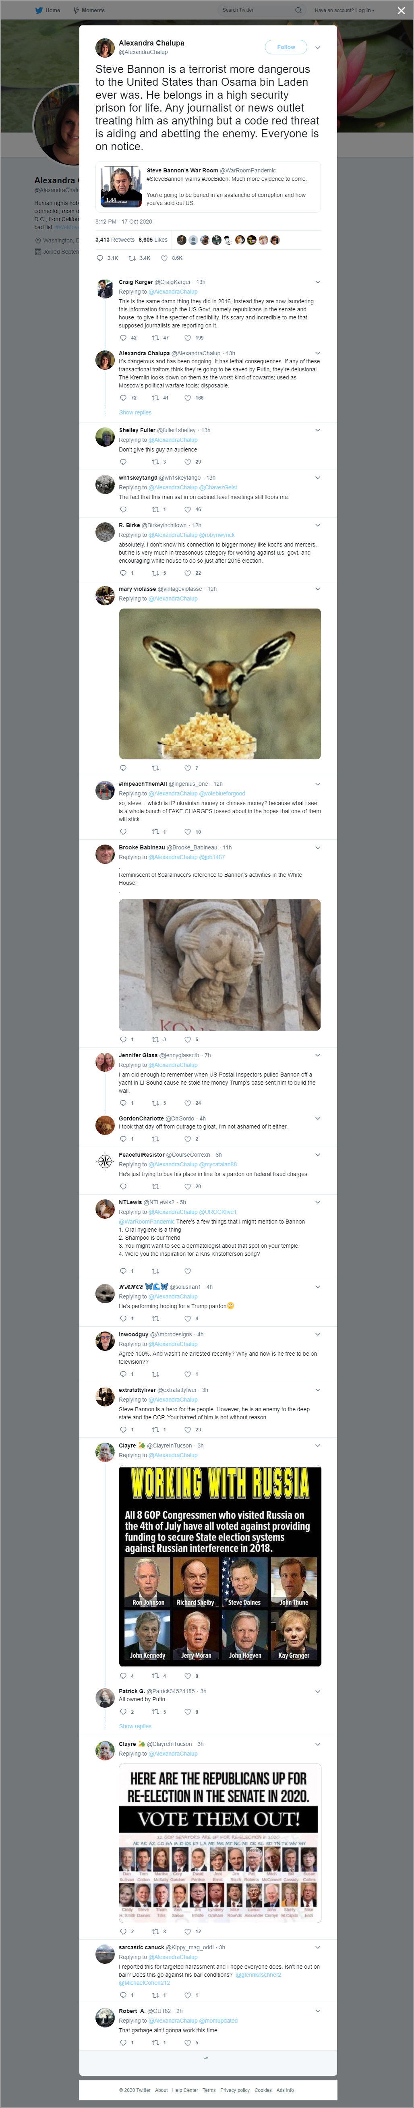Click the search magnifier icon in top bar
The image size is (414, 2108).
pyautogui.click(x=298, y=10)
